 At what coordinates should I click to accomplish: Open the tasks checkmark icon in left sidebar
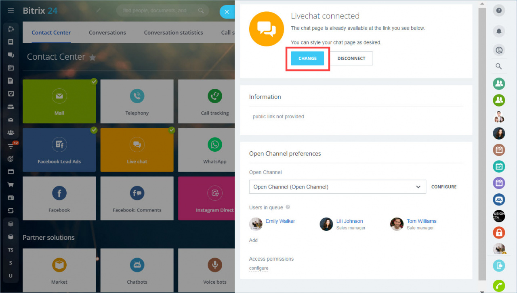(x=11, y=94)
